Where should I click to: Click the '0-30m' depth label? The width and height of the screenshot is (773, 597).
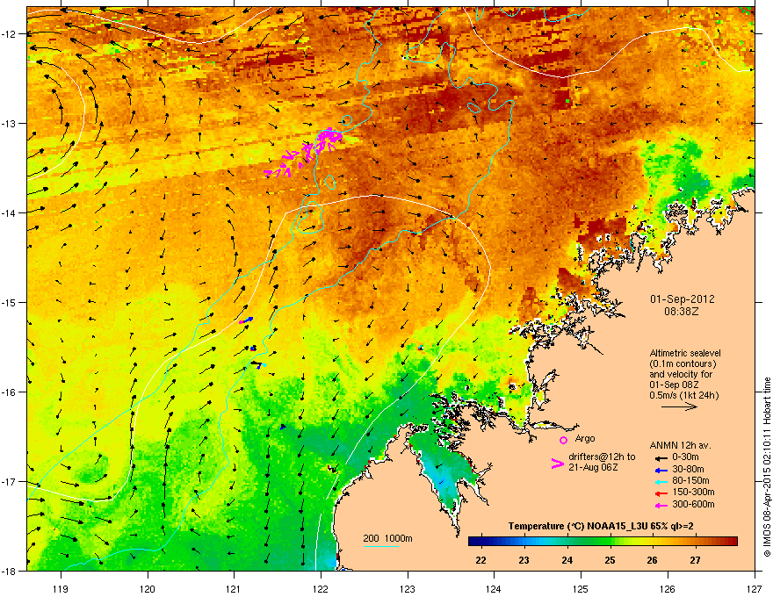[x=685, y=457]
